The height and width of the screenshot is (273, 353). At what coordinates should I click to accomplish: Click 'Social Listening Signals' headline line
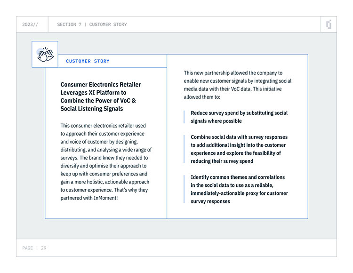(92, 109)
